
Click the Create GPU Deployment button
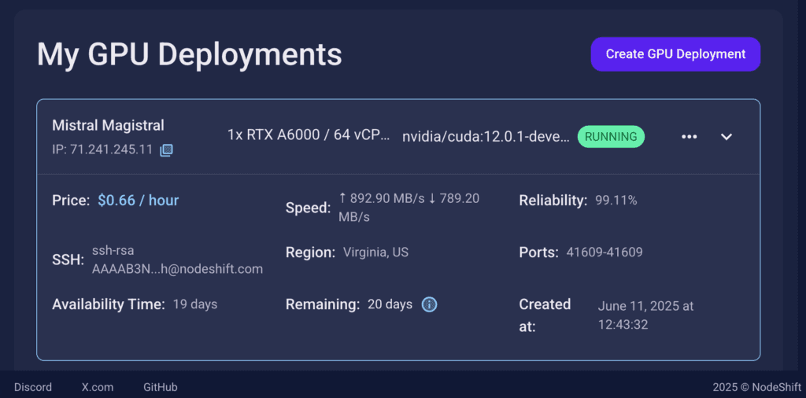675,54
